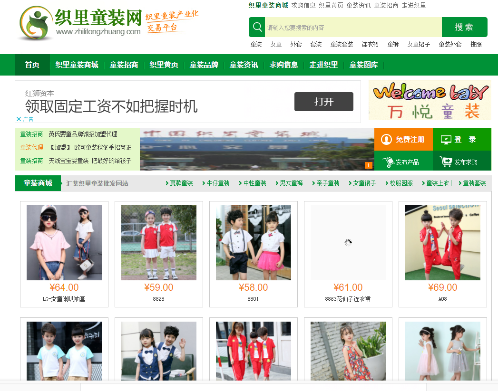Click the site logo emblem
Image resolution: width=498 pixels, height=391 pixels.
point(35,23)
